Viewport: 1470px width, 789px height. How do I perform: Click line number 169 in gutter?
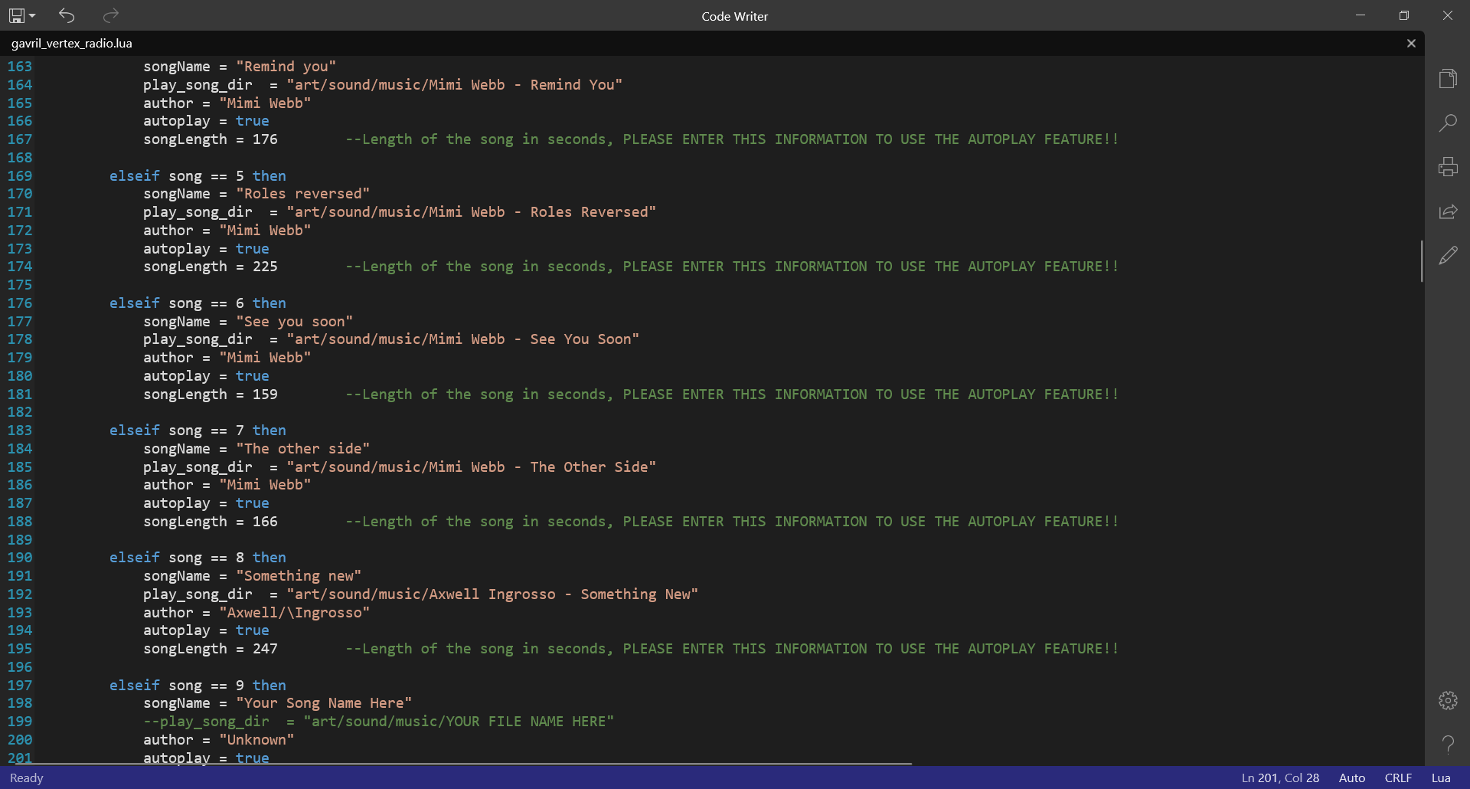coord(20,176)
